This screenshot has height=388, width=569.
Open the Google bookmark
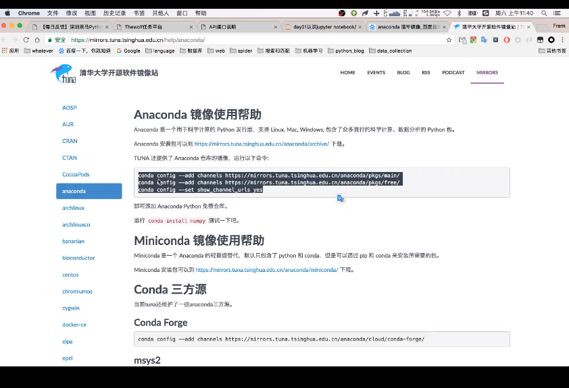coord(128,51)
